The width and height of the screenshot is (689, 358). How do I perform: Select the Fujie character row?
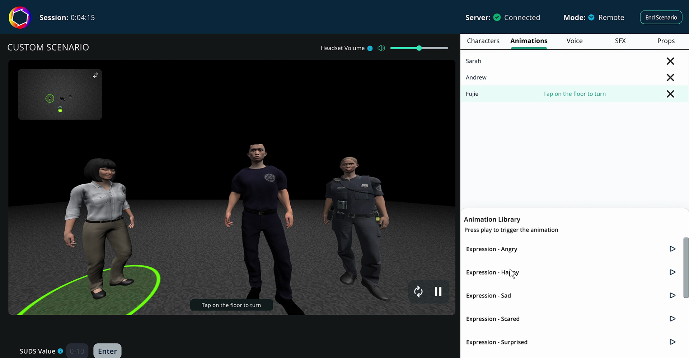[x=574, y=94]
